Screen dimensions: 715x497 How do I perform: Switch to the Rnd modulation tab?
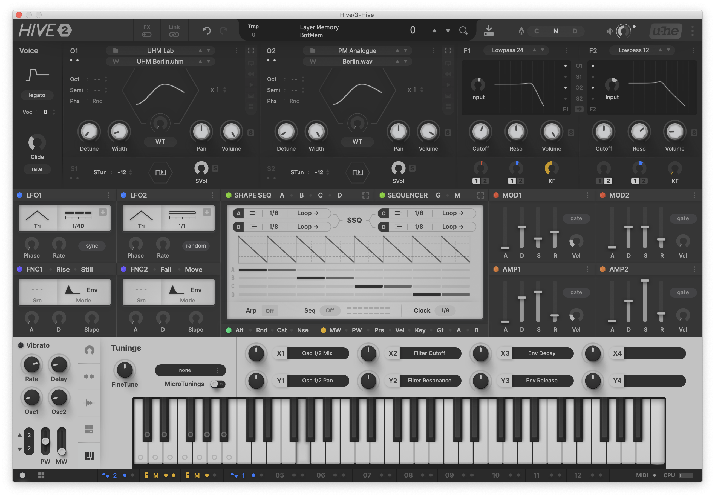261,330
